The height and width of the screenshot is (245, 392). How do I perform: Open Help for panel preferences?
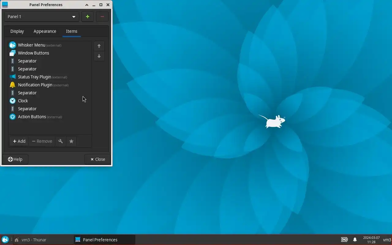coord(15,159)
